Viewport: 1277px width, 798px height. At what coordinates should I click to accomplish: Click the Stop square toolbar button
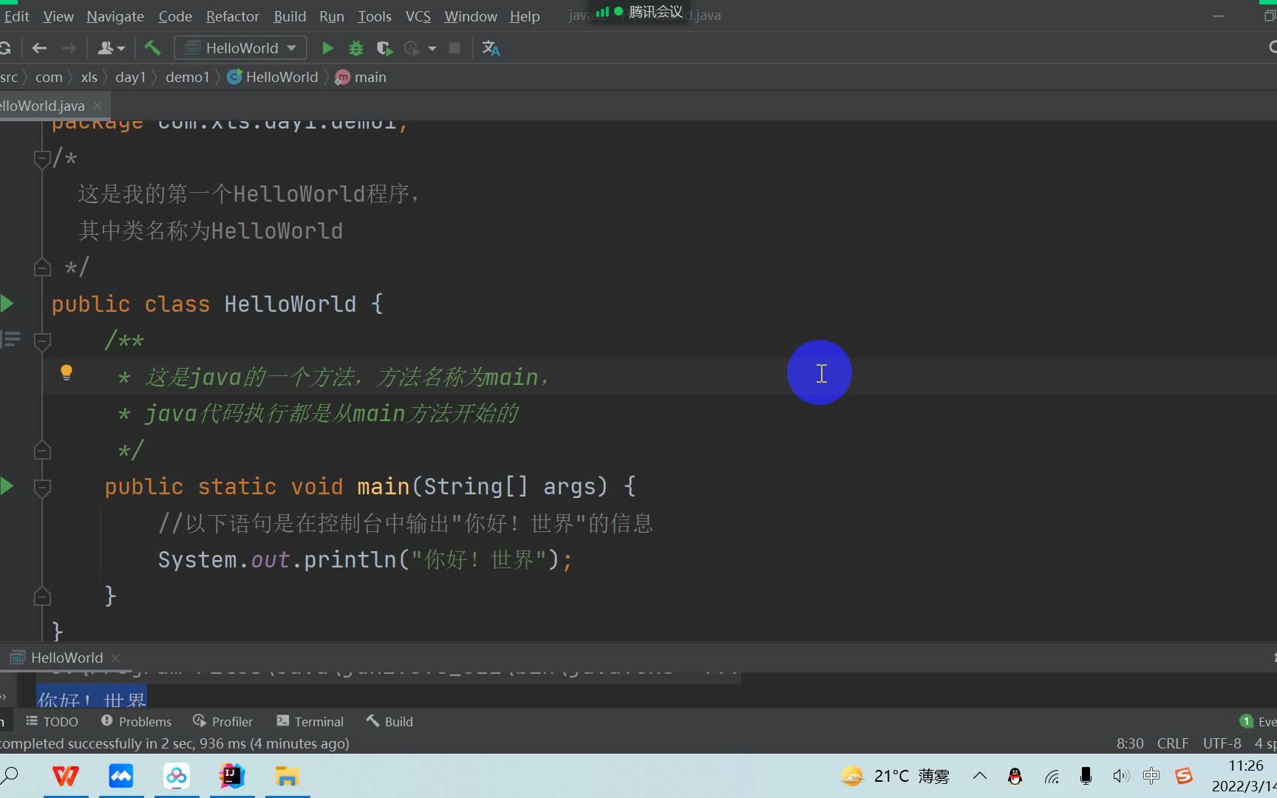[x=454, y=48]
